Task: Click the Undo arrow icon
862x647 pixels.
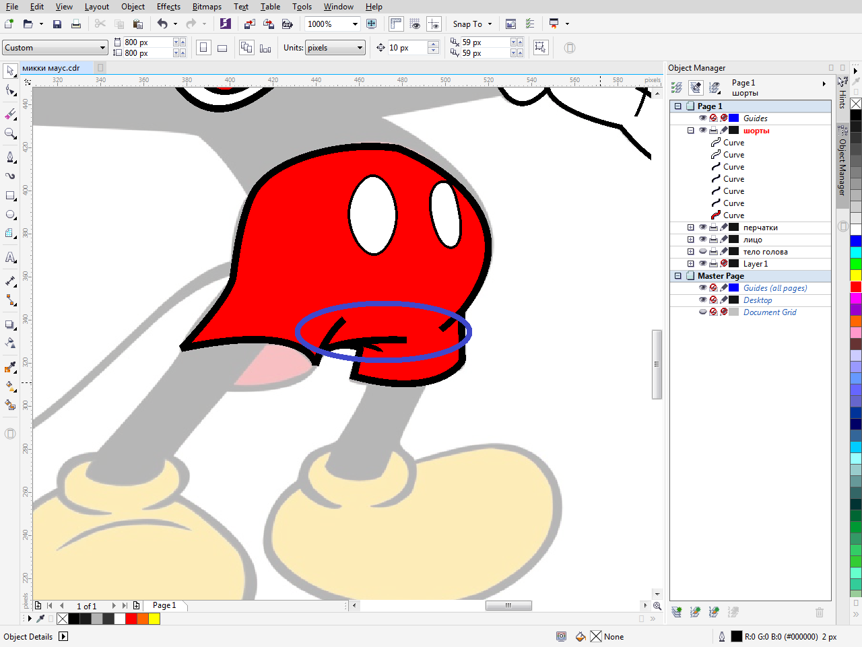Action: [x=162, y=24]
